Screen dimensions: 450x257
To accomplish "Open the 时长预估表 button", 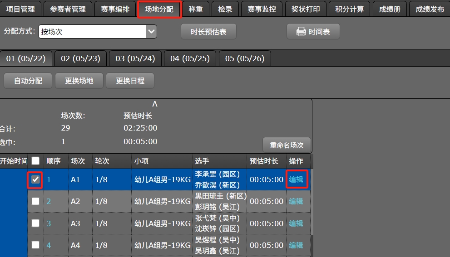I will click(x=208, y=32).
